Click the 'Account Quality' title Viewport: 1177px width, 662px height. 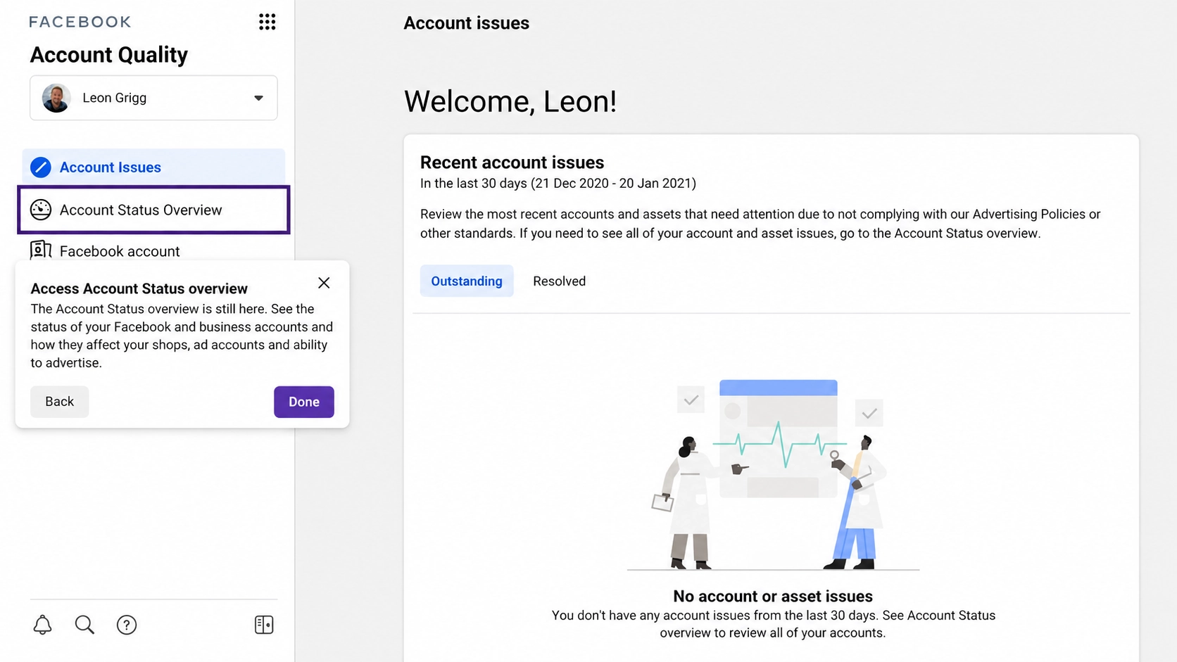pyautogui.click(x=109, y=55)
